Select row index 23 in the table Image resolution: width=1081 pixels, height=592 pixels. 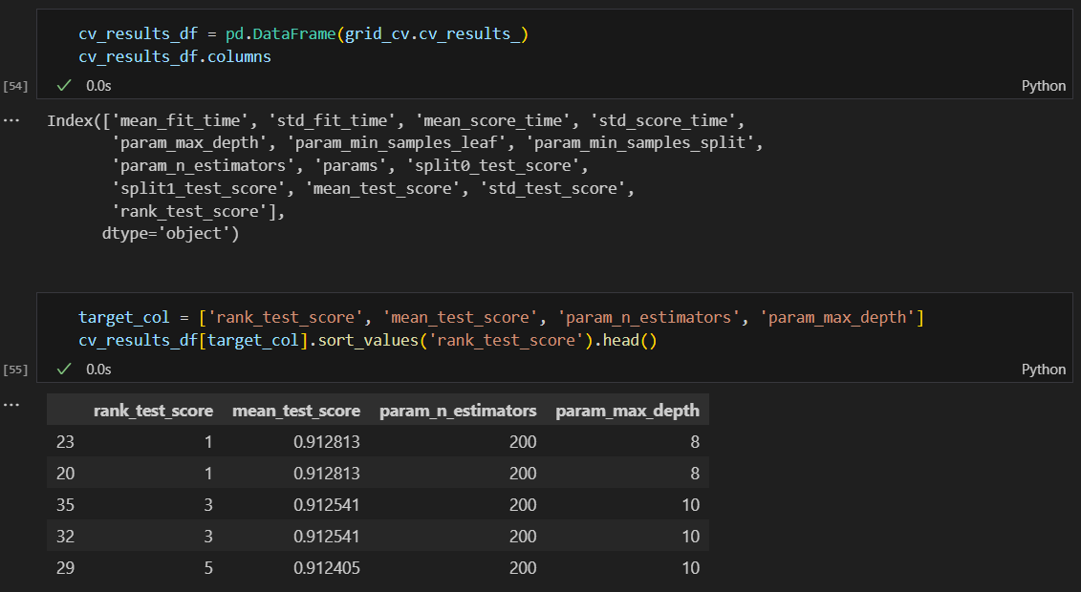tap(66, 442)
